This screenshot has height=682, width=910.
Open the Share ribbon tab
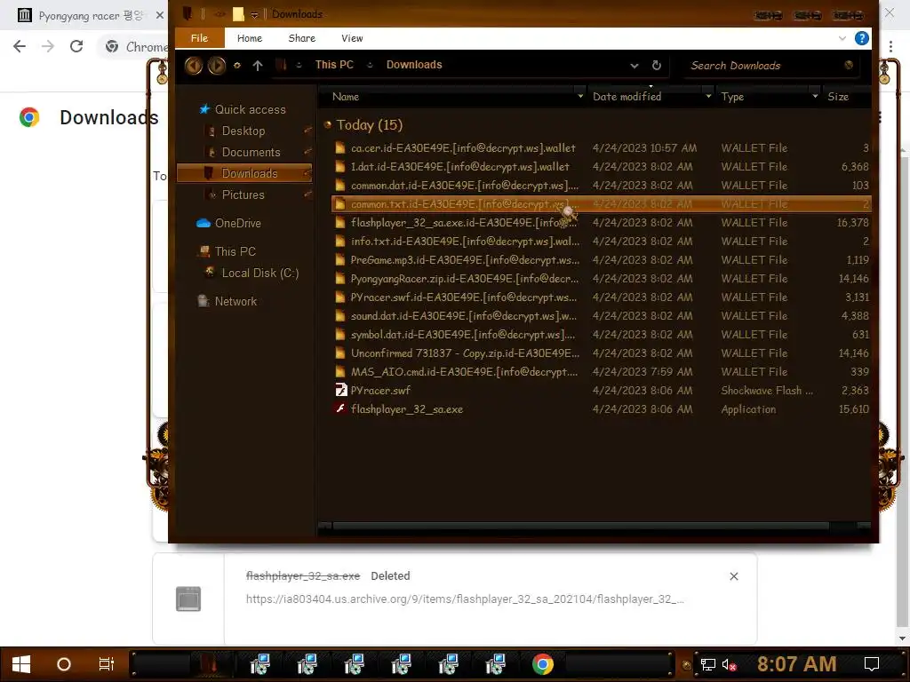[302, 38]
